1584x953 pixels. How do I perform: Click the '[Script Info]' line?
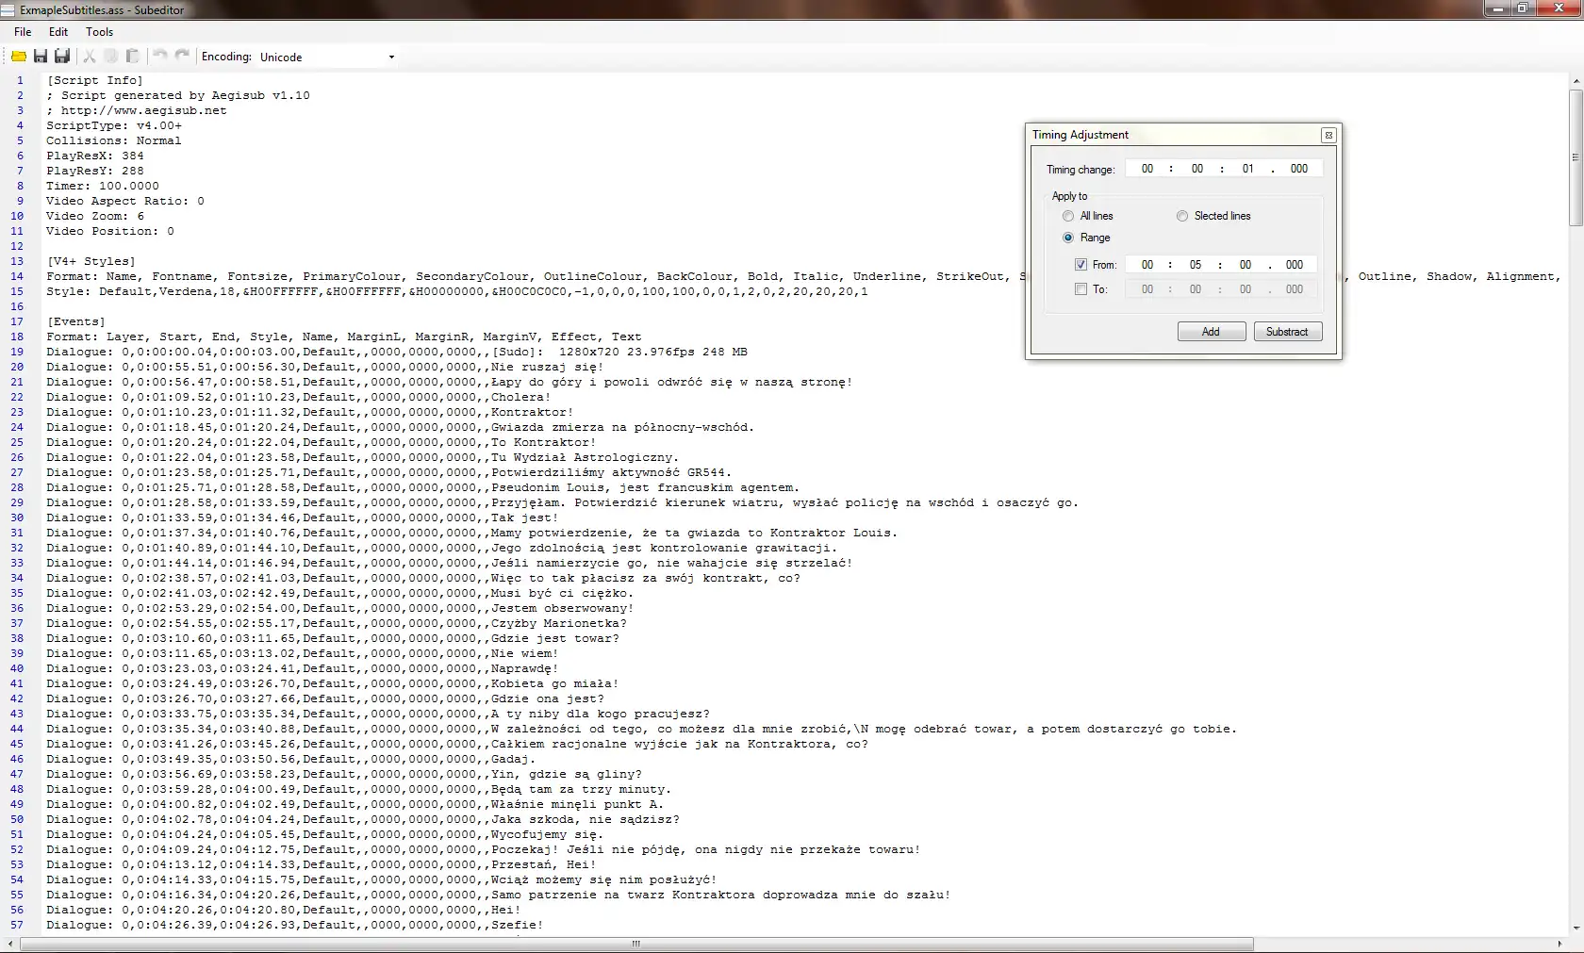click(x=94, y=81)
